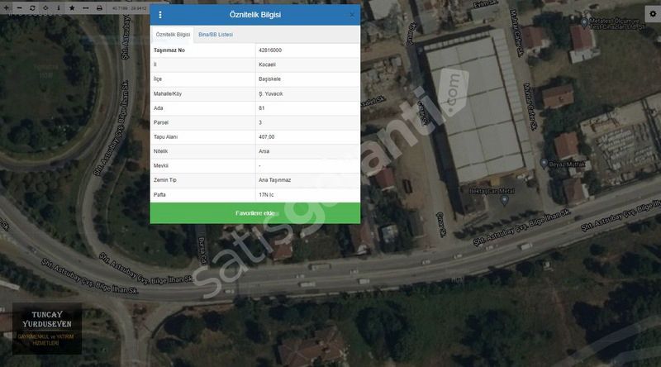Screen dimensions: 661x367
Task: Click the info query icon
Action: [58, 7]
